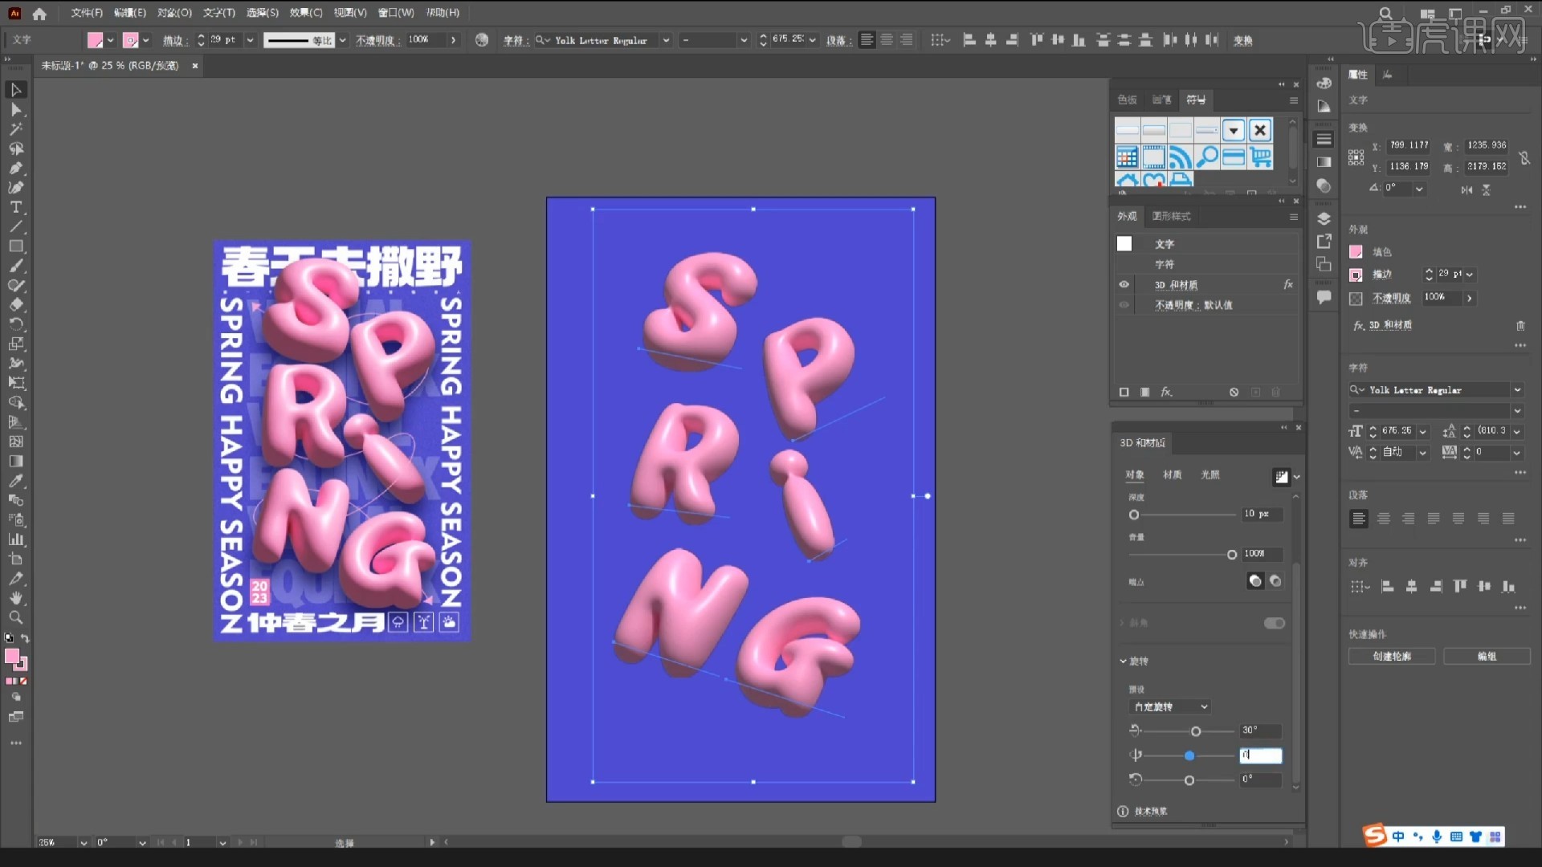
Task: Swap fill and stroke colors
Action: (25, 639)
